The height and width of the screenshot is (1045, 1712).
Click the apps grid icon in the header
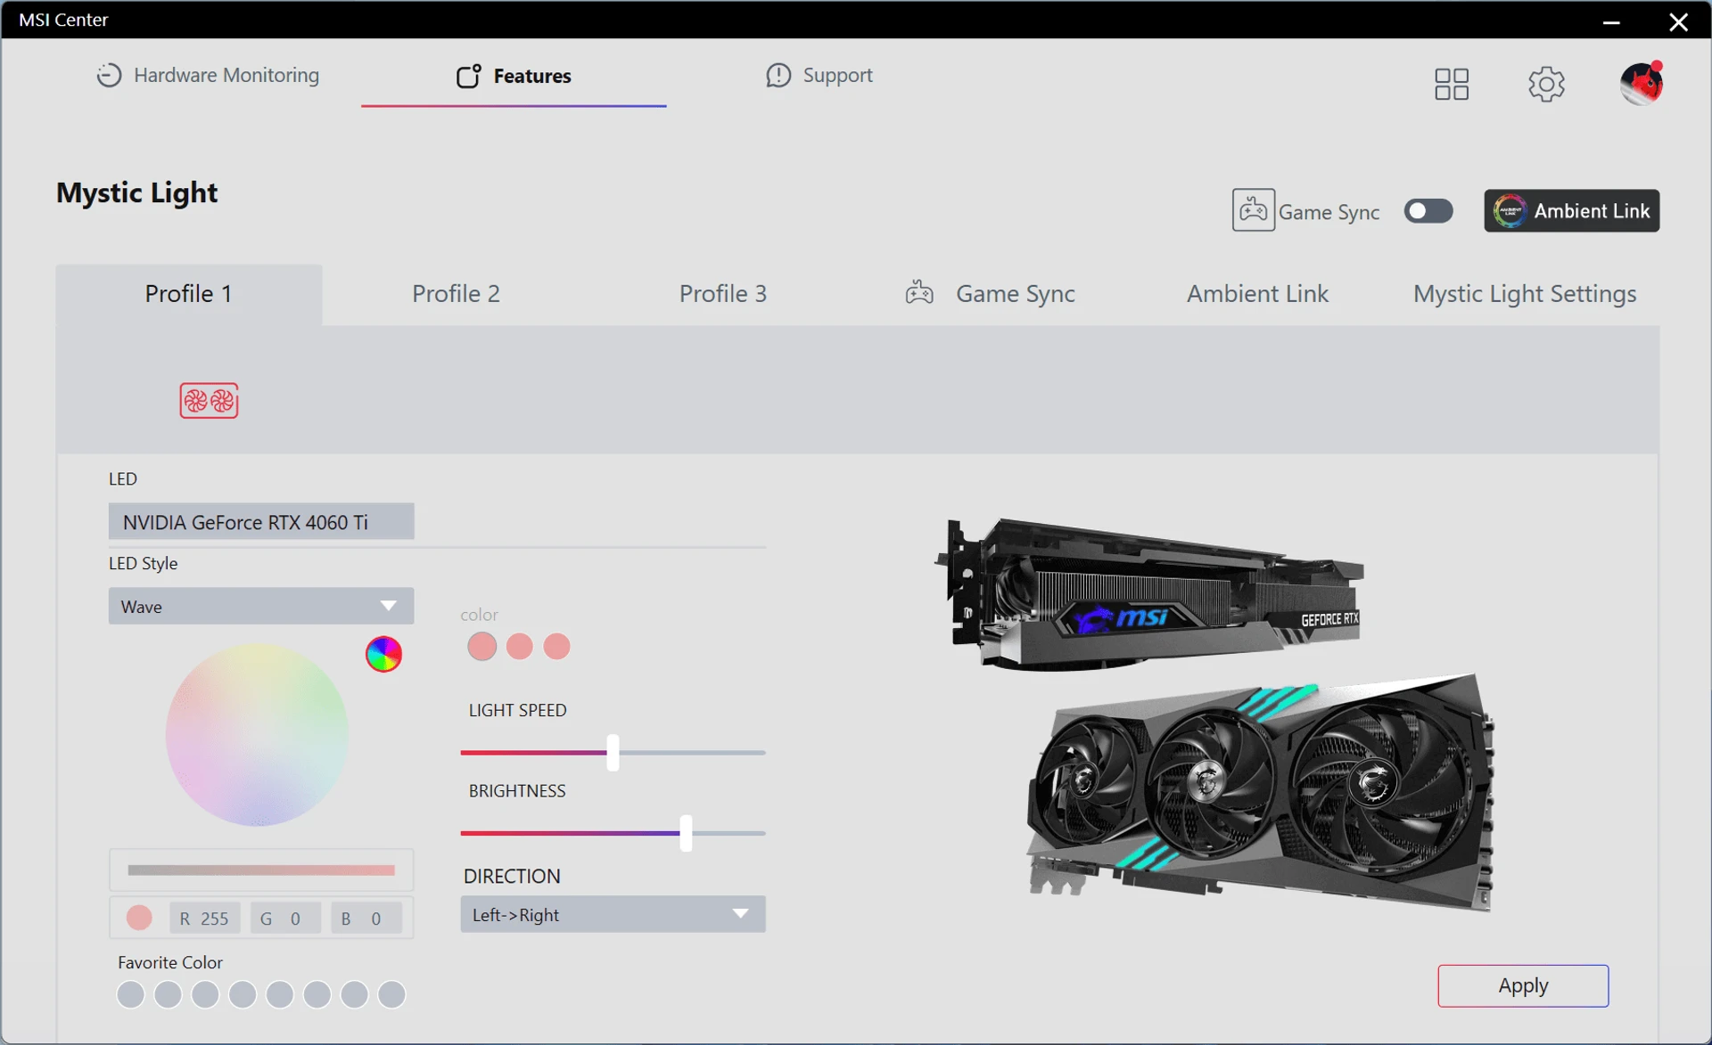1451,84
